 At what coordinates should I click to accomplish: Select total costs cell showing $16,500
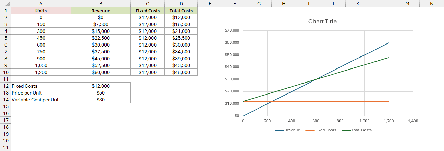pyautogui.click(x=181, y=24)
